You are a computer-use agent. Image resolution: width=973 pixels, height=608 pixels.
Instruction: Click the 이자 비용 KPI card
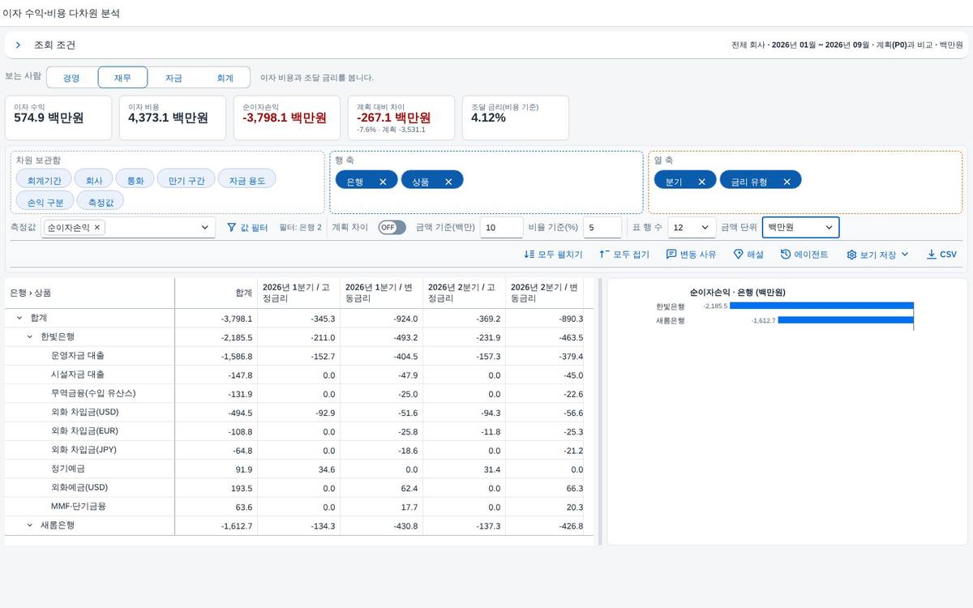click(x=174, y=118)
